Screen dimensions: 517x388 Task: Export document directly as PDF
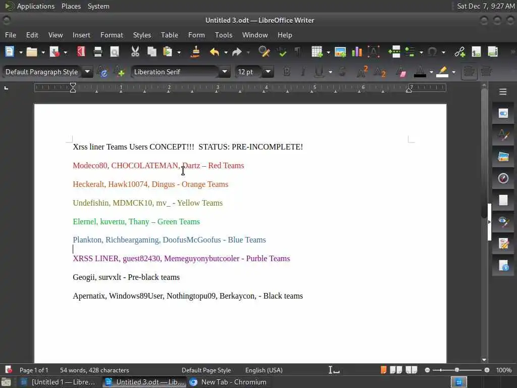click(x=81, y=52)
